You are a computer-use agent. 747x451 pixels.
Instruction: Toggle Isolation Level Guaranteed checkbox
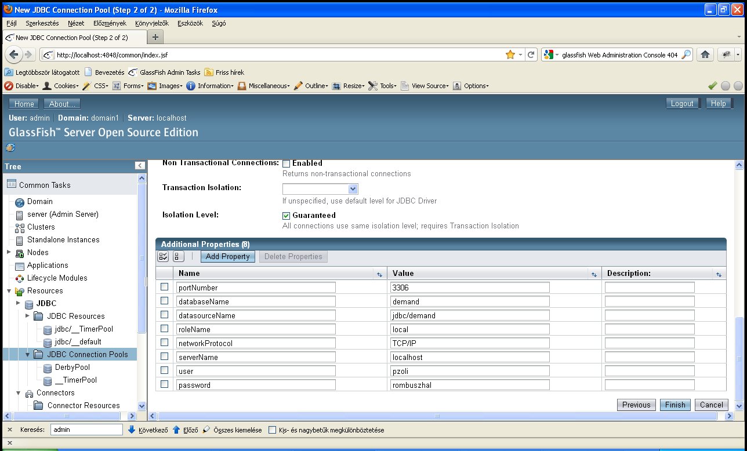pos(286,216)
